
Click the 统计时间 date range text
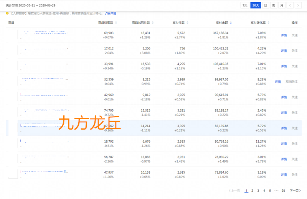(x=31, y=5)
